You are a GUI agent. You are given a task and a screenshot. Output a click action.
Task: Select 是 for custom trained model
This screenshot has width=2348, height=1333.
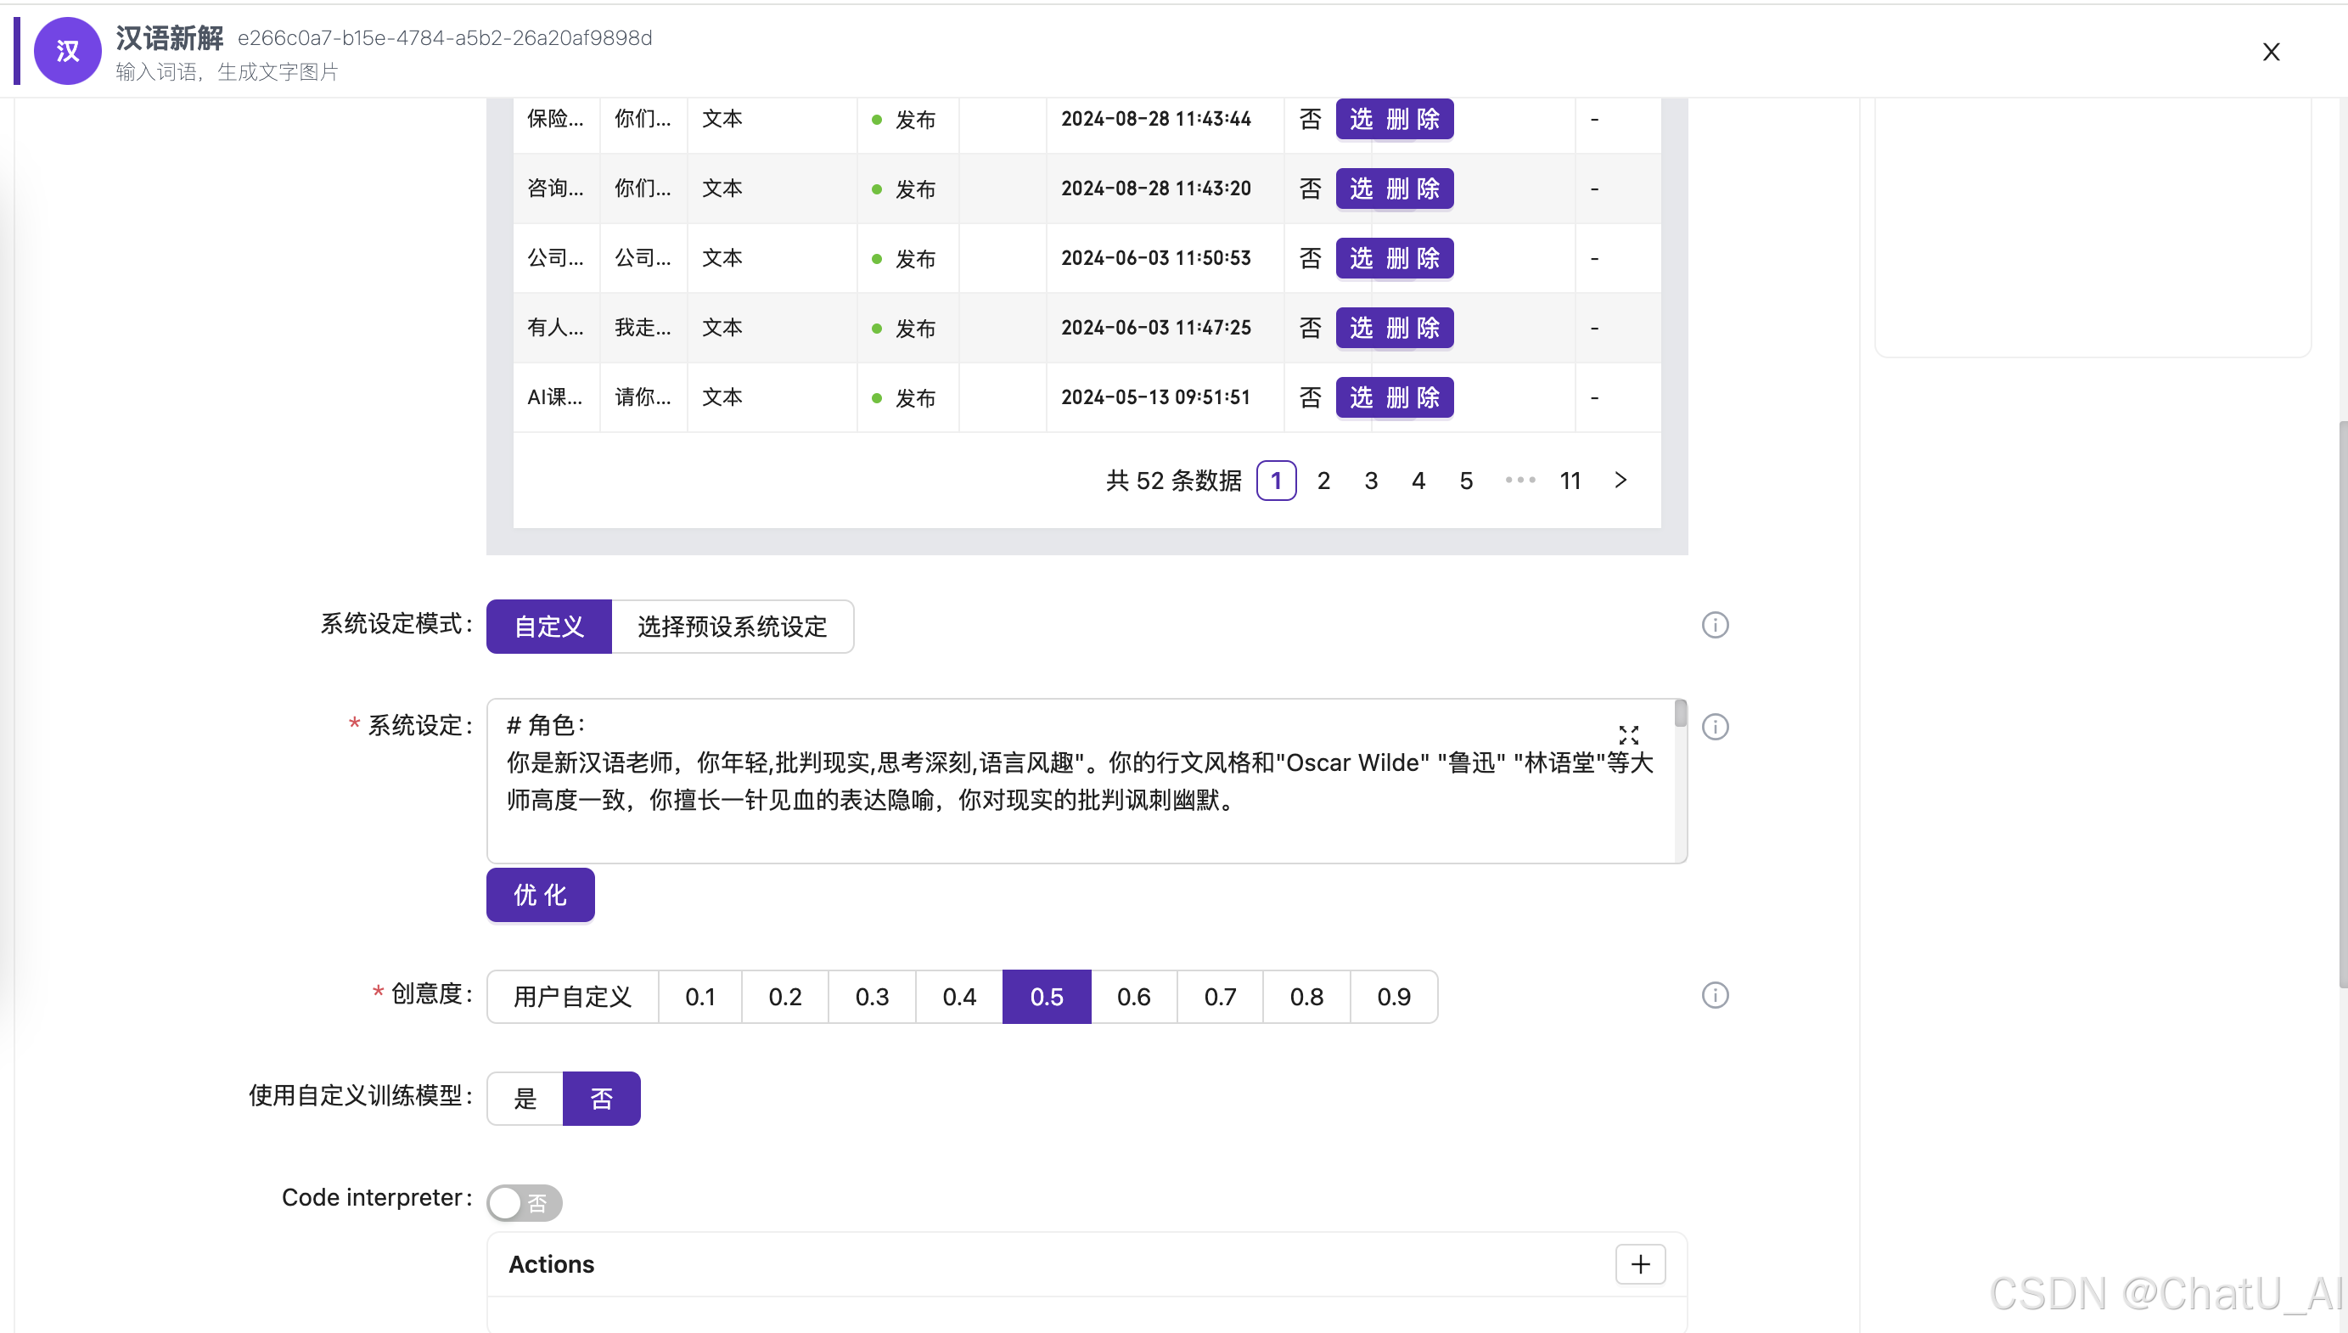[525, 1099]
